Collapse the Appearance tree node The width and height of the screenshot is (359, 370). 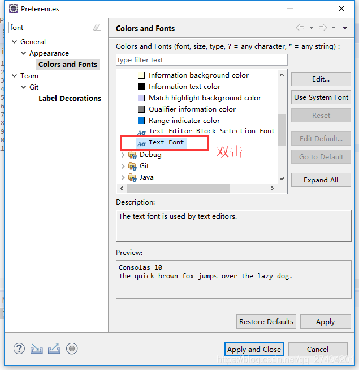[24, 53]
